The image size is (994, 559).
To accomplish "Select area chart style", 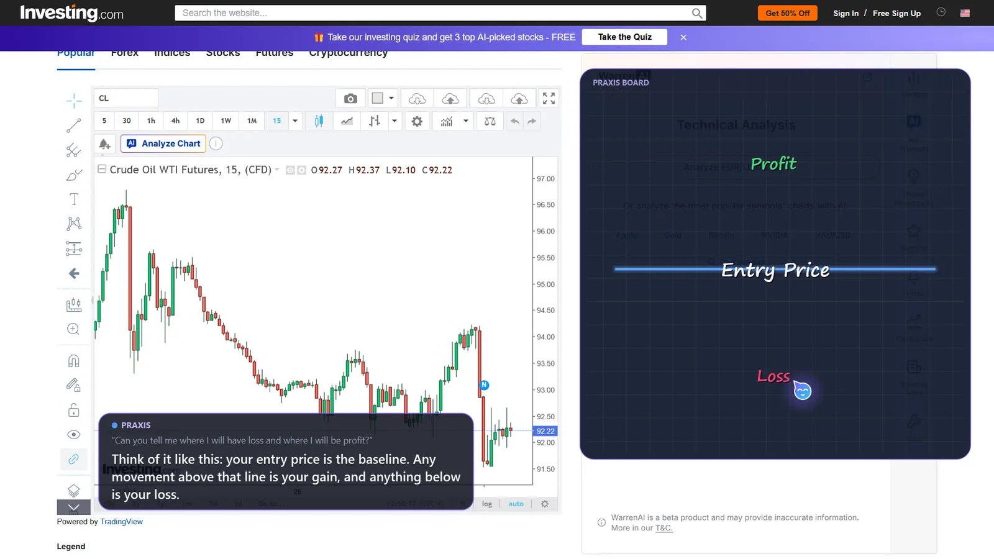I will point(347,121).
